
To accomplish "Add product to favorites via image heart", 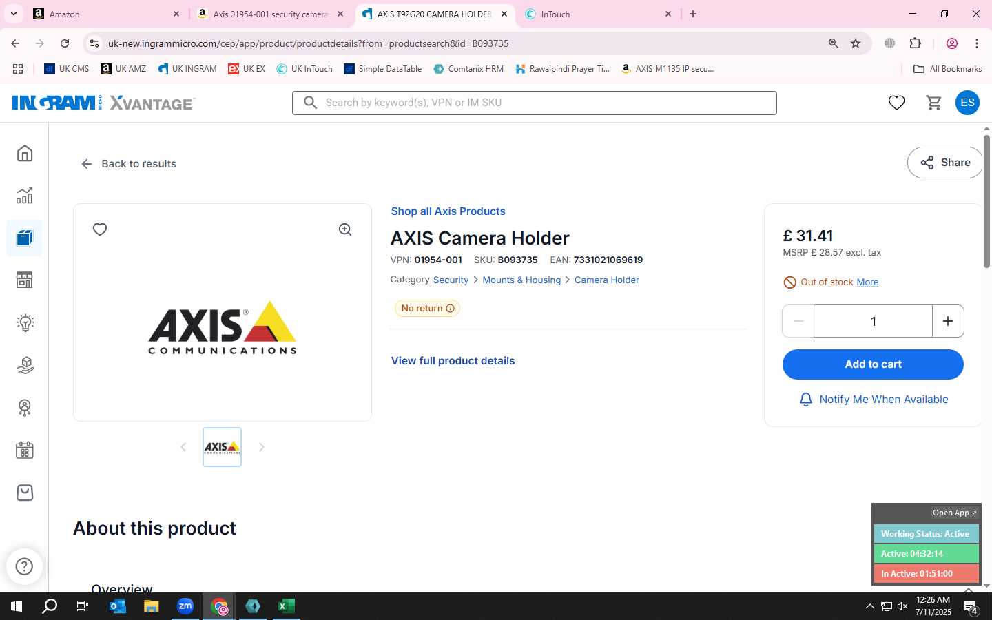I will click(100, 229).
